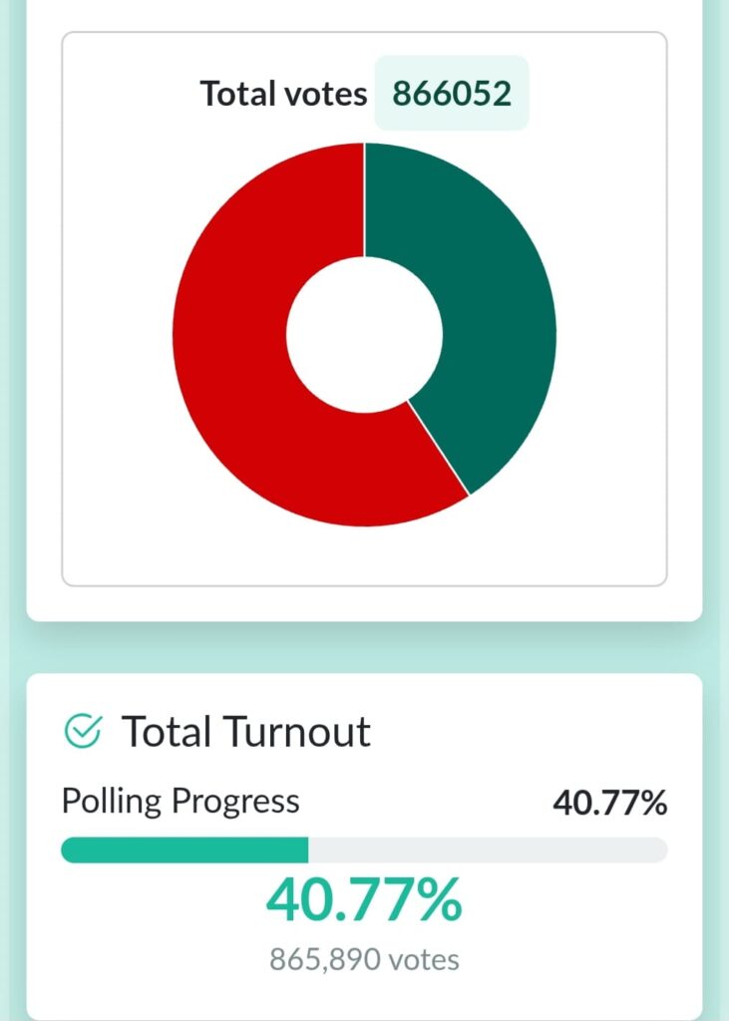Click the left rounded start of the progress bar
The height and width of the screenshot is (1021, 729).
[68, 850]
